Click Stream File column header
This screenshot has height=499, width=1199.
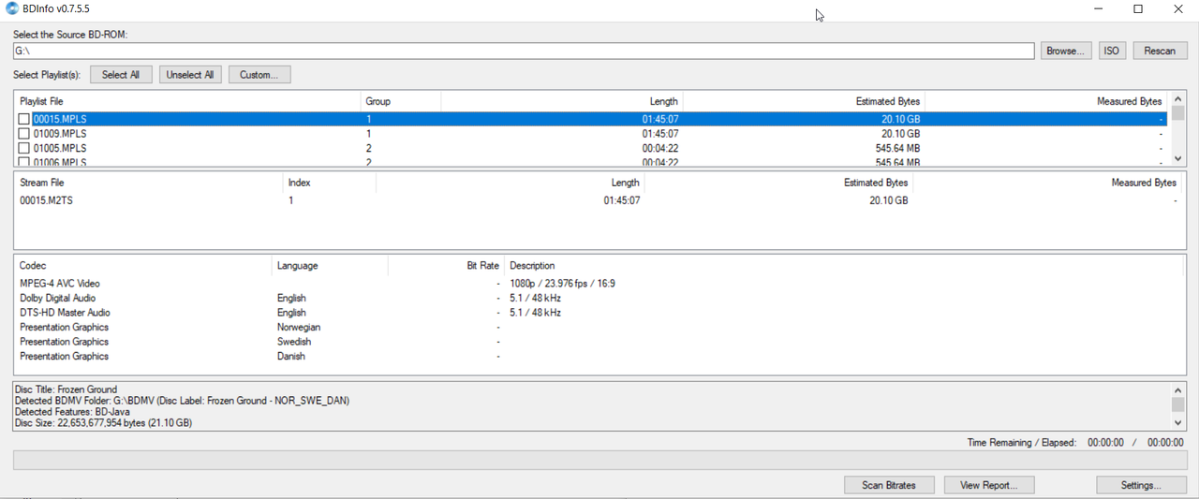[x=148, y=183]
